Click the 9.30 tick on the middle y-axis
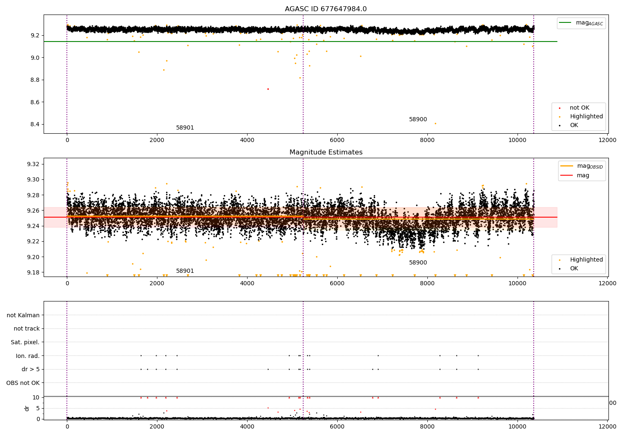This screenshot has height=436, width=623. (x=33, y=180)
